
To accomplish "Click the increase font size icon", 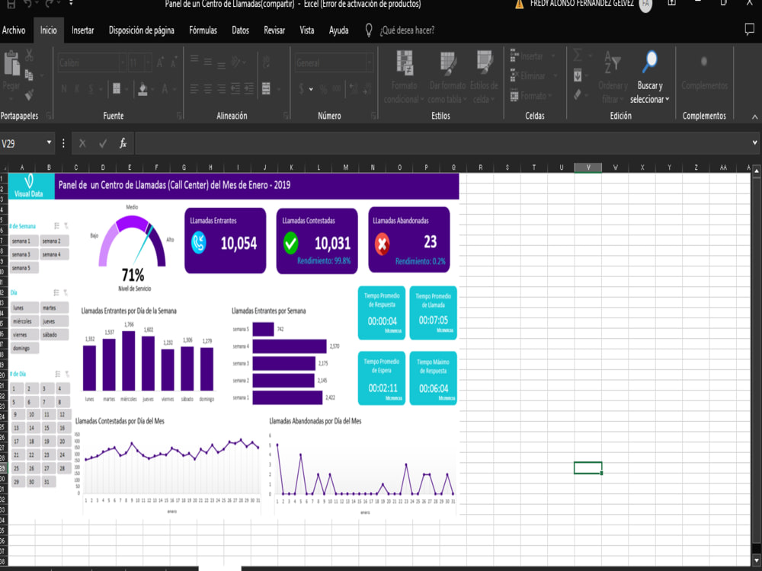I will click(160, 62).
